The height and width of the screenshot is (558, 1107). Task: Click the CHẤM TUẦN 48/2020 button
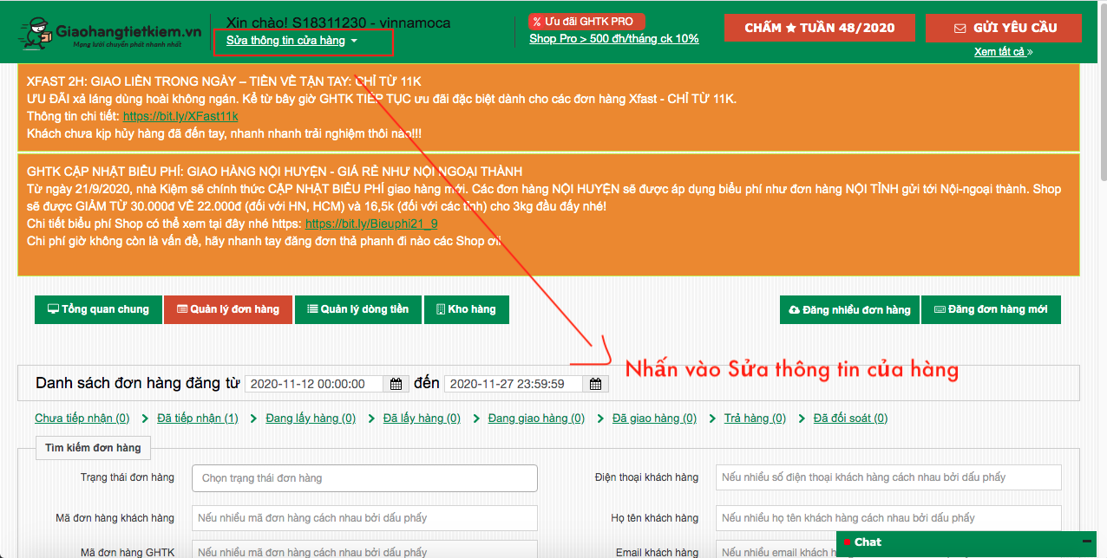pos(820,28)
